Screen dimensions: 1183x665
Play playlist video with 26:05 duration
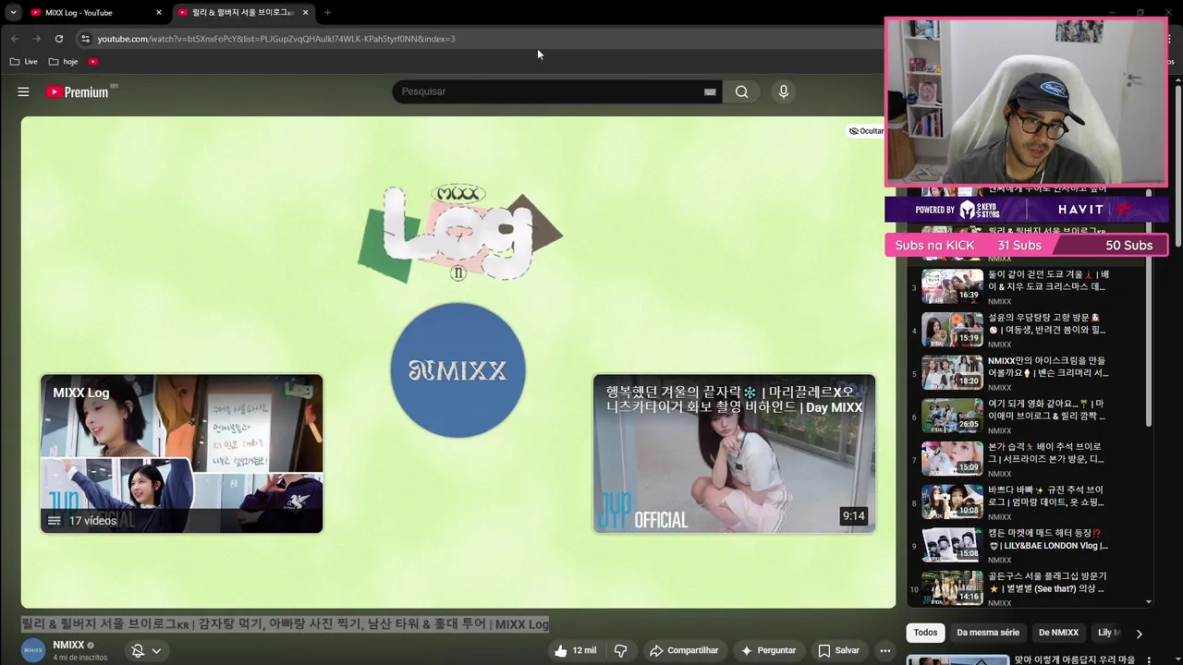click(952, 417)
